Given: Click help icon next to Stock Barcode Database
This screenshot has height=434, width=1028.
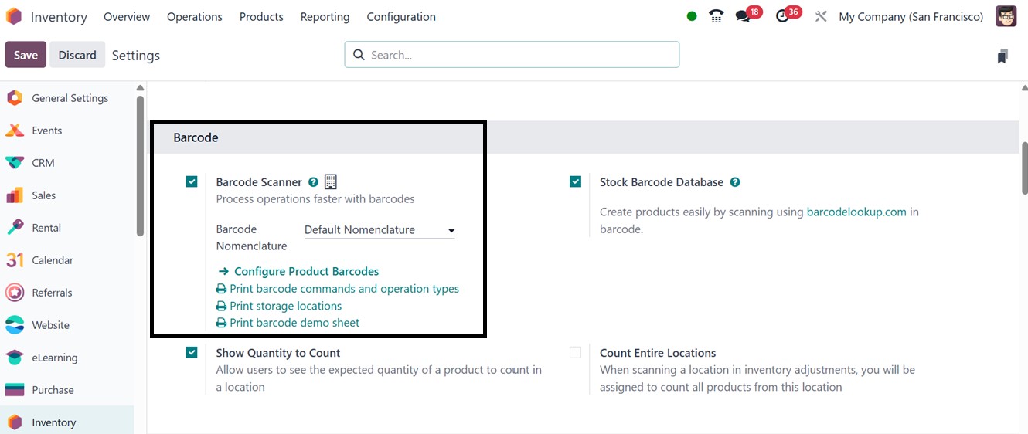Looking at the screenshot, I should [735, 182].
